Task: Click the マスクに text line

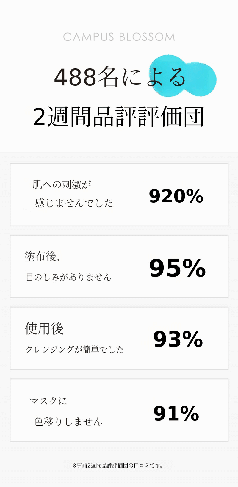Action: click(48, 401)
